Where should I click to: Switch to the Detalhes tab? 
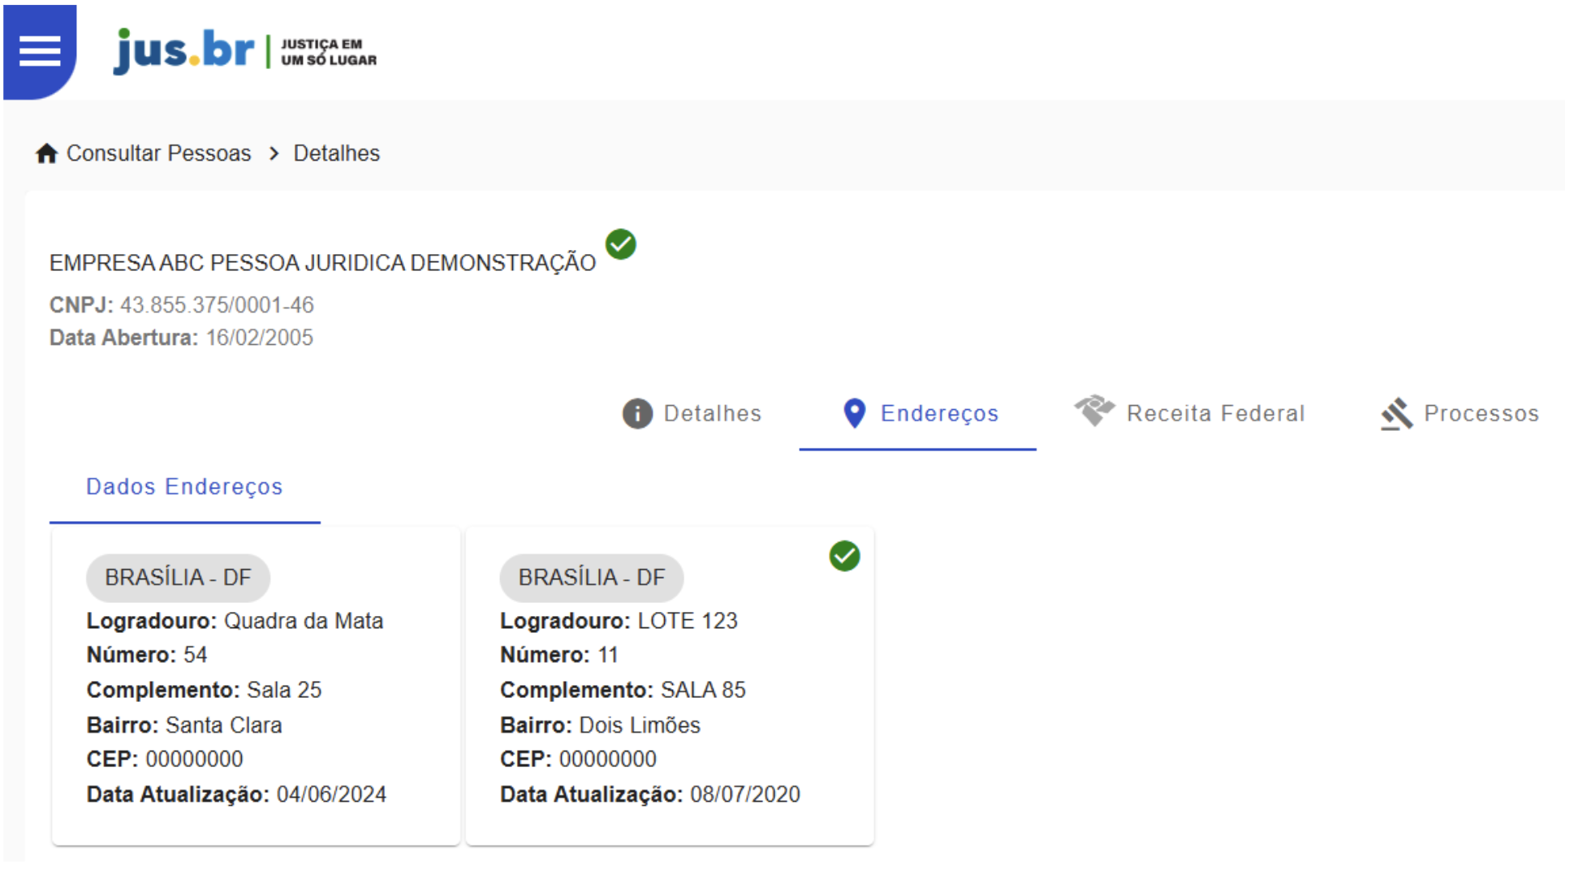[x=712, y=413]
